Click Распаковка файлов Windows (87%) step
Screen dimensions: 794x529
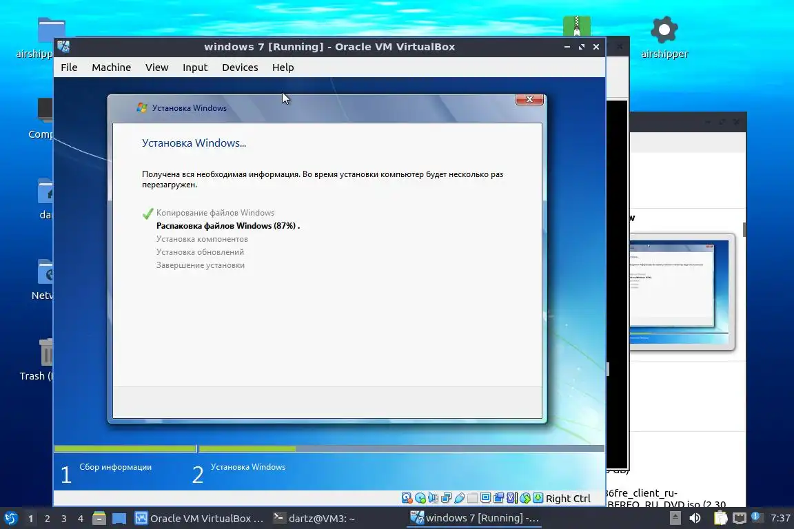pos(228,226)
